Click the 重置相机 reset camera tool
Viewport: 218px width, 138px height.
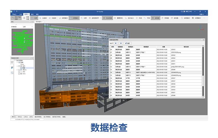[119, 18]
